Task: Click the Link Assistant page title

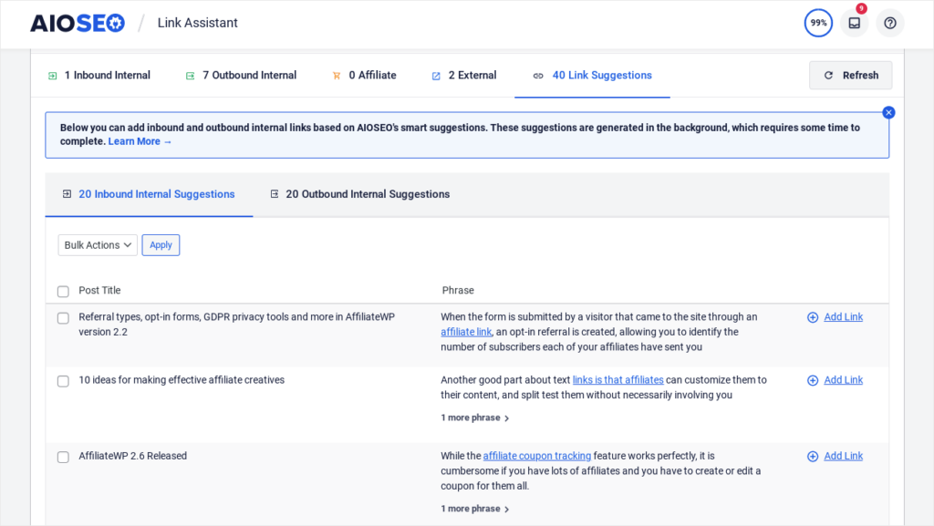Action: [198, 23]
